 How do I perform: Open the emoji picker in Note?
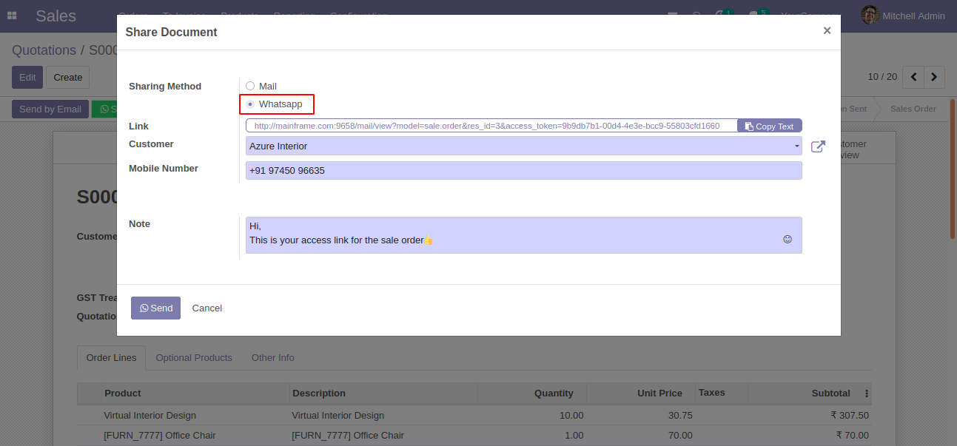(788, 240)
